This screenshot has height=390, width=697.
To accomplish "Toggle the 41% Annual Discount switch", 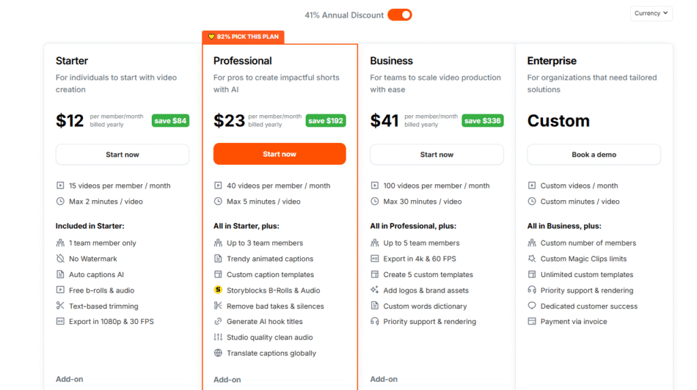I will click(x=399, y=15).
